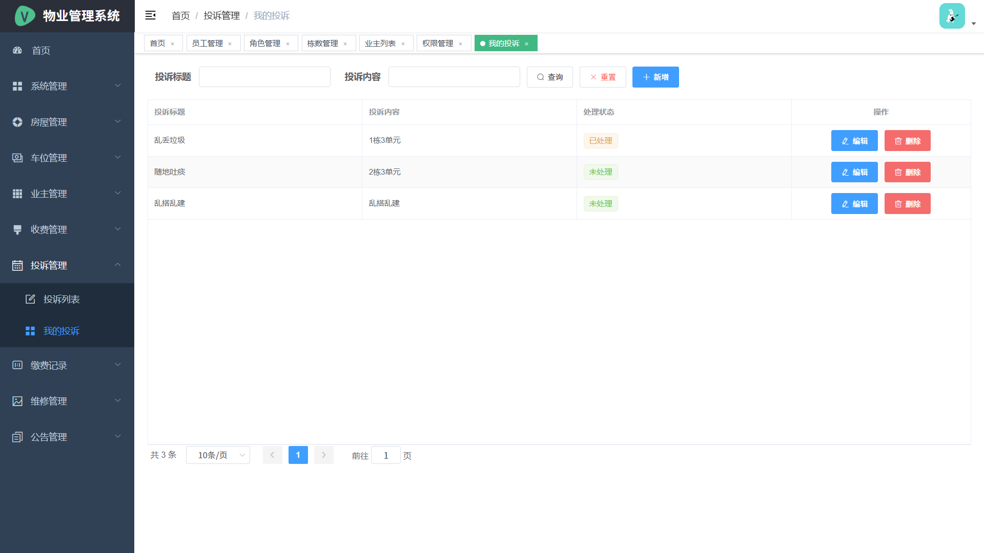
Task: Open 首页 dashboard in sidebar
Action: [x=41, y=50]
